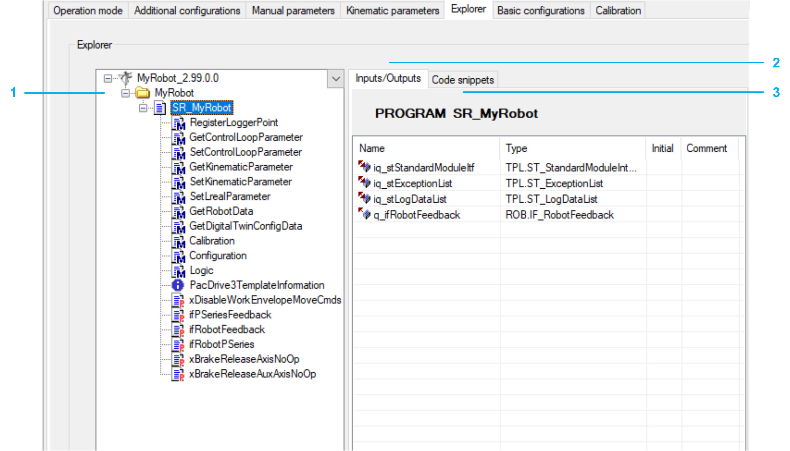
Task: Click the method icon beside Calibration tree item
Action: coord(179,241)
